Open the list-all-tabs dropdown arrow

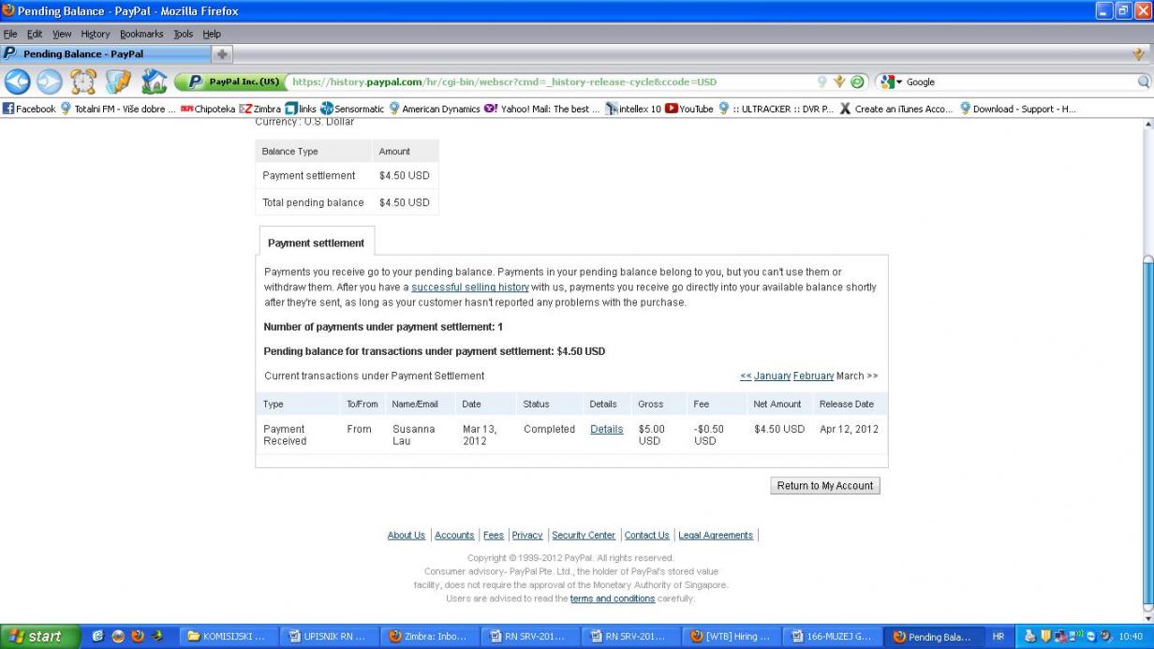click(1138, 54)
